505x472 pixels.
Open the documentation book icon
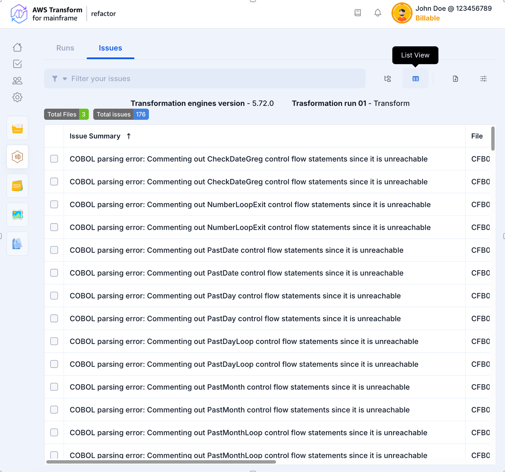358,13
